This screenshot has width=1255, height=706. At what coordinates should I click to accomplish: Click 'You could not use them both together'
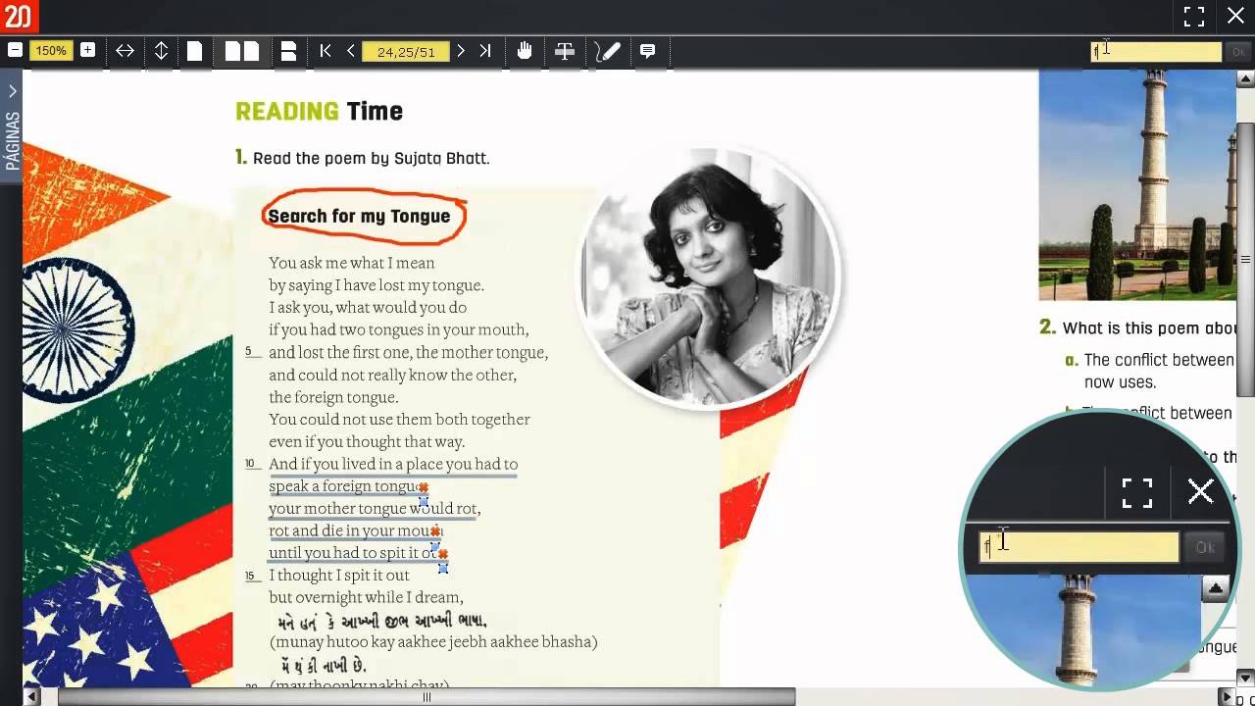(x=399, y=420)
